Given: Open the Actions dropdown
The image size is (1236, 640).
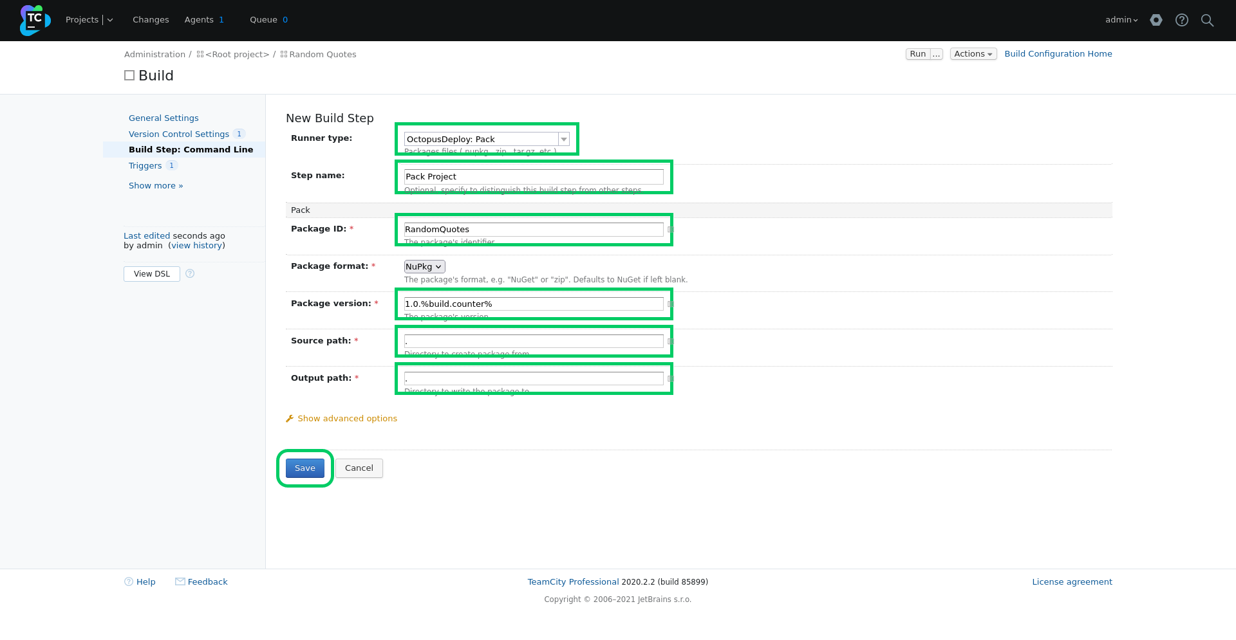Looking at the screenshot, I should (x=973, y=54).
